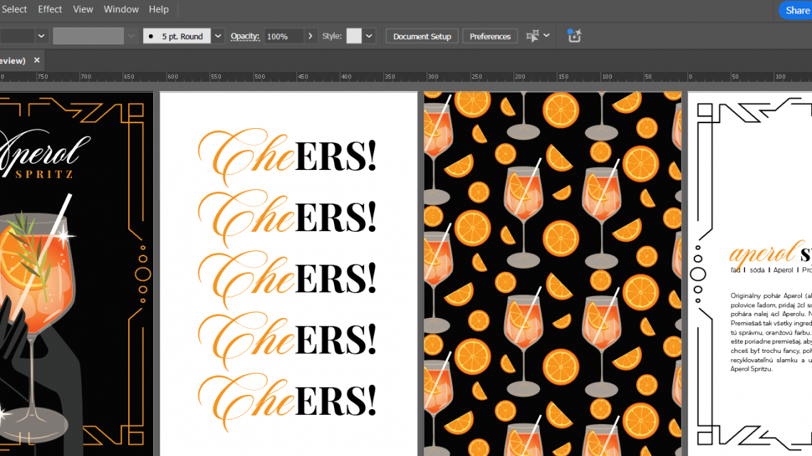This screenshot has height=456, width=812.
Task: Select the 'SPRITZ' text on the black poster
Action: tap(44, 174)
